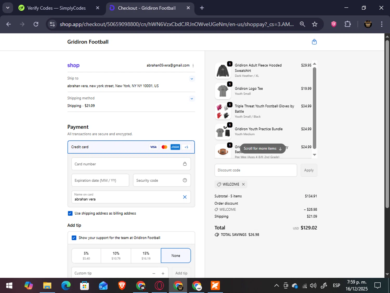Focus the Custom tip field

click(x=120, y=273)
